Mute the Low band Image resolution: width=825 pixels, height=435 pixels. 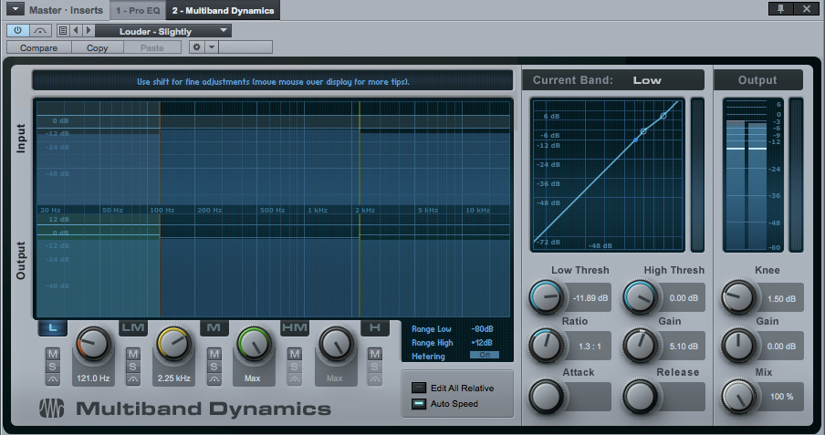(x=53, y=354)
